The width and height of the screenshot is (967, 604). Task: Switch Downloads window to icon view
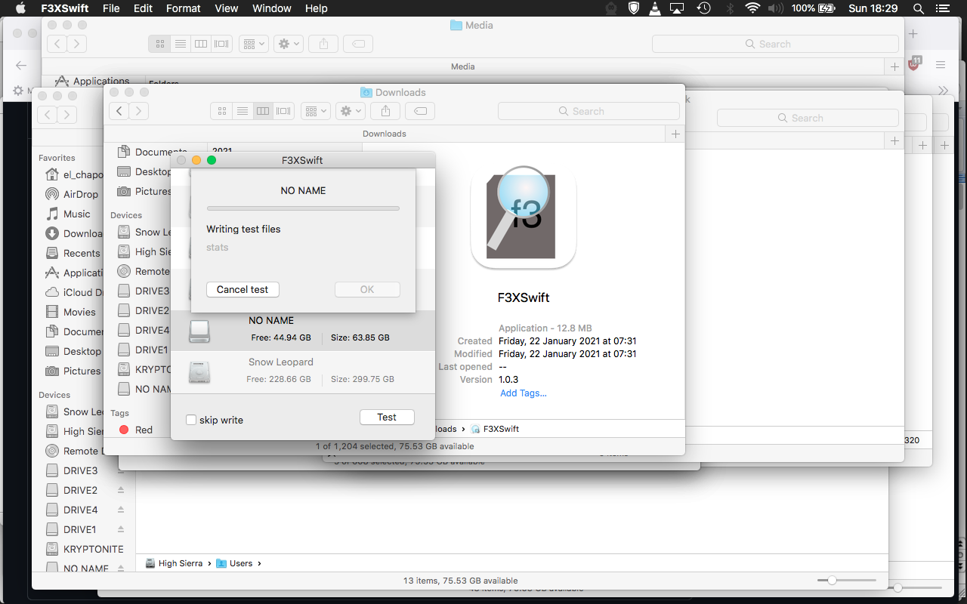(221, 111)
